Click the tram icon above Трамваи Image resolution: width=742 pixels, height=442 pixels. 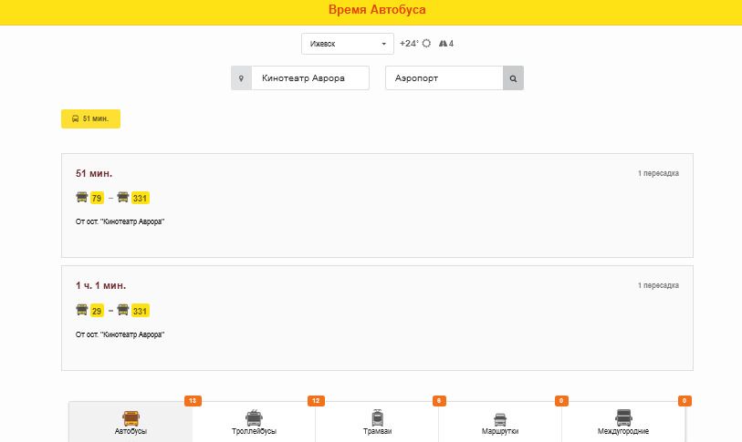(377, 418)
